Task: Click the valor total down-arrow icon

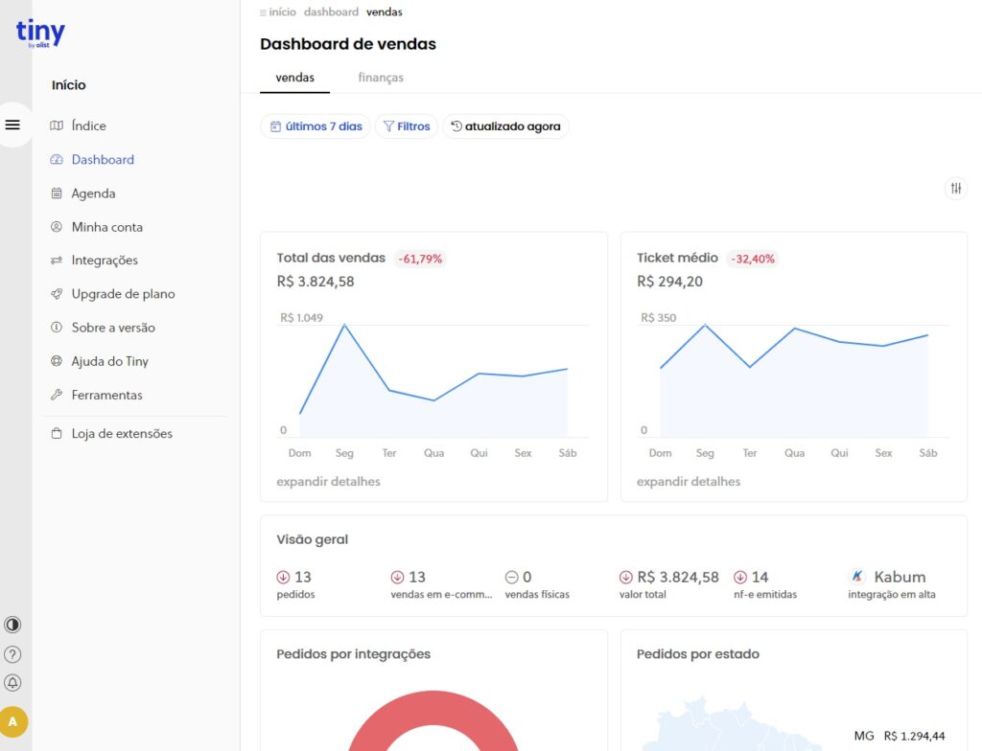Action: coord(625,577)
